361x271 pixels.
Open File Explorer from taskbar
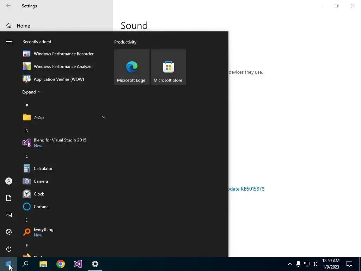click(x=43, y=264)
